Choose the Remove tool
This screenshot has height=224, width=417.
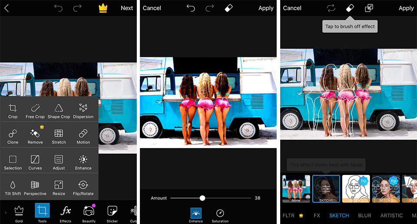35,137
